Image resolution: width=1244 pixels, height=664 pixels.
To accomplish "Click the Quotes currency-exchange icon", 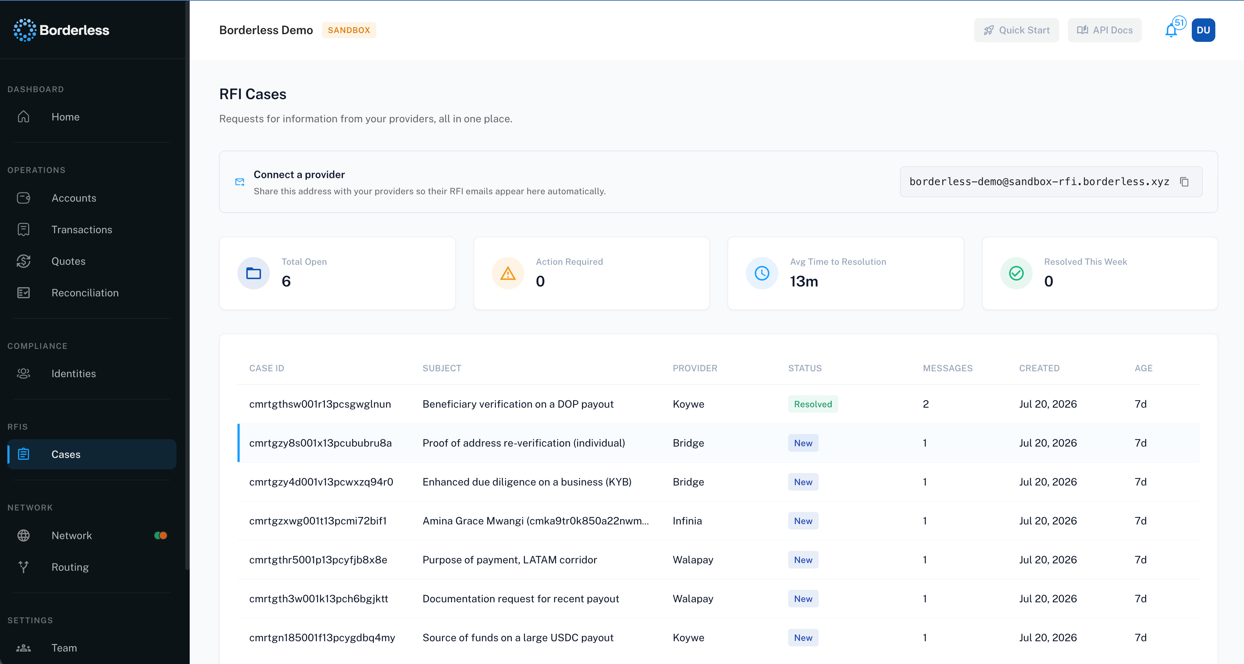I will click(24, 261).
